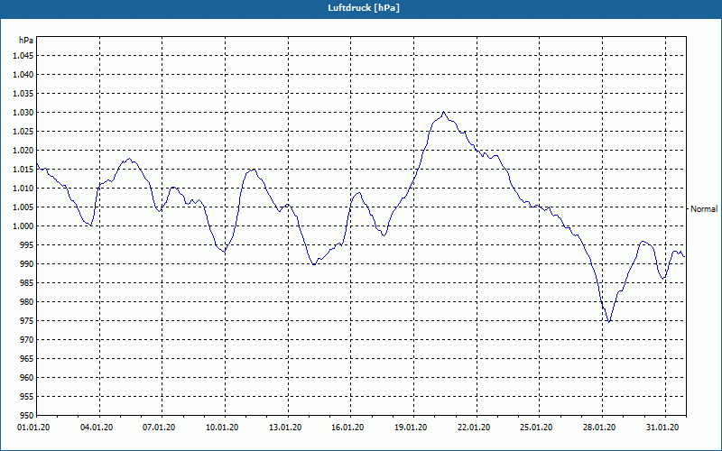Select the 31.01.20 date label
722x451 pixels.
662,428
